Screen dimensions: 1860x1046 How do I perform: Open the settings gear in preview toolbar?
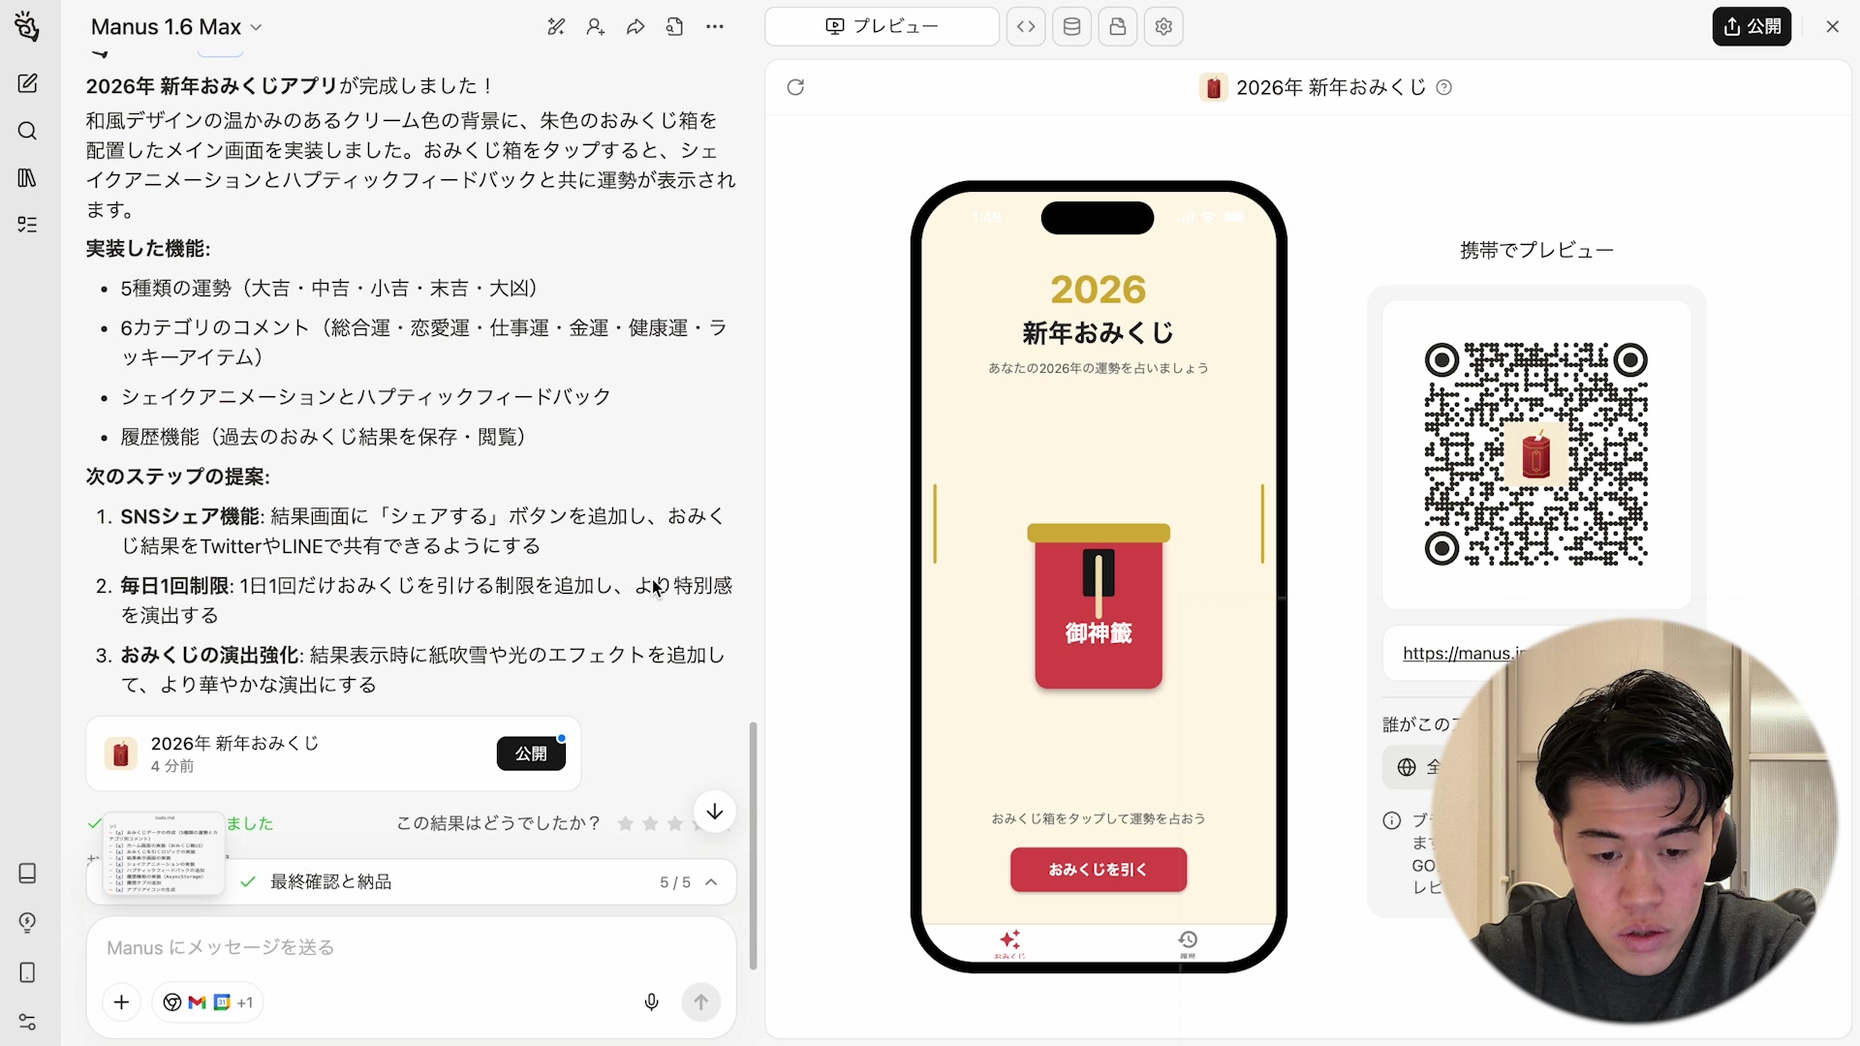point(1163,27)
